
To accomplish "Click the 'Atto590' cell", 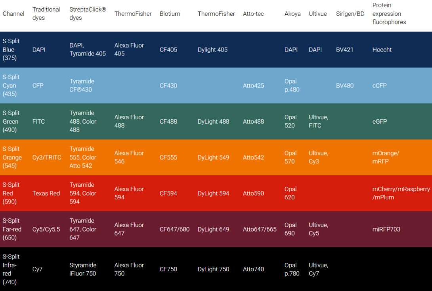I will (253, 193).
